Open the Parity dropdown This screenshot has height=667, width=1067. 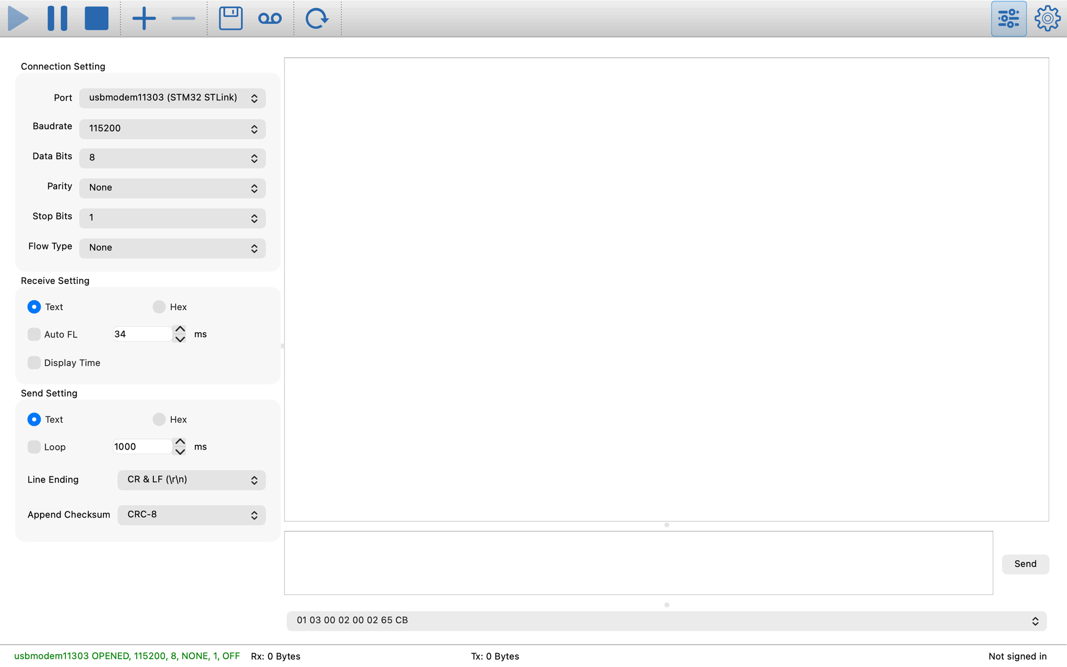click(x=172, y=188)
